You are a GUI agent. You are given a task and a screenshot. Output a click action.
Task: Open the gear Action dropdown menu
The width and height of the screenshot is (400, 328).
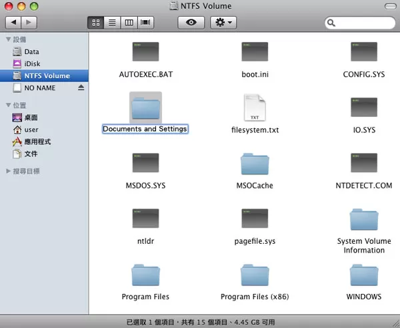coord(223,23)
